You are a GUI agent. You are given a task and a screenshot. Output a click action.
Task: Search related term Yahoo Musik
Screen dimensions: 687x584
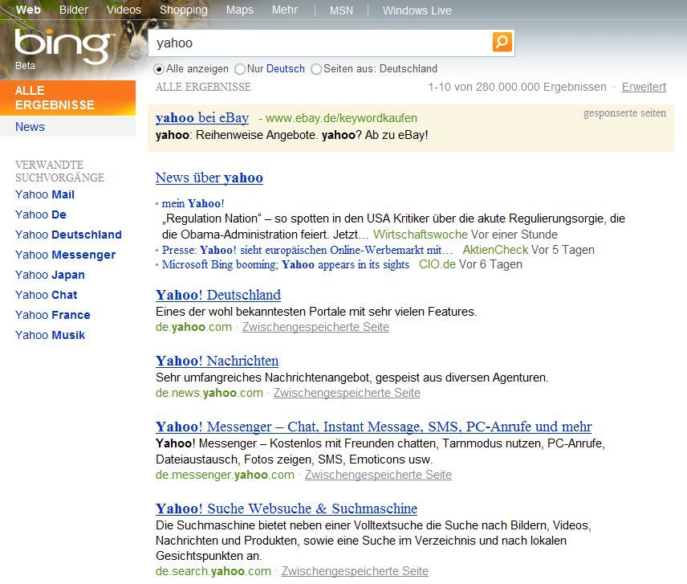point(50,336)
